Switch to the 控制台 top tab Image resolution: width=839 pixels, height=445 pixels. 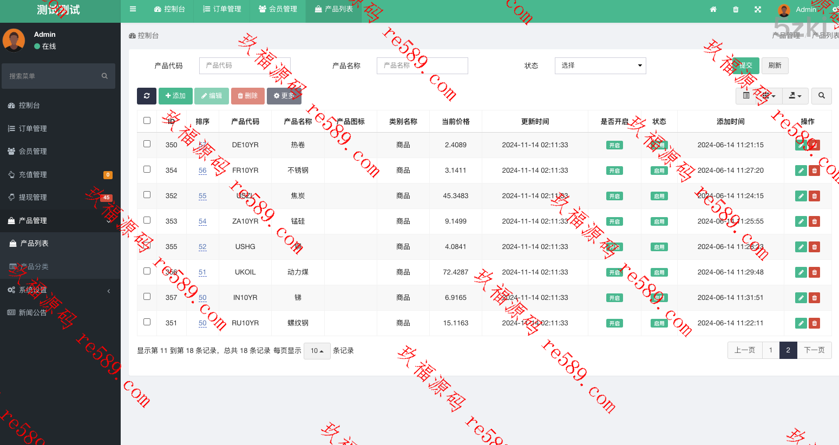[x=169, y=9]
